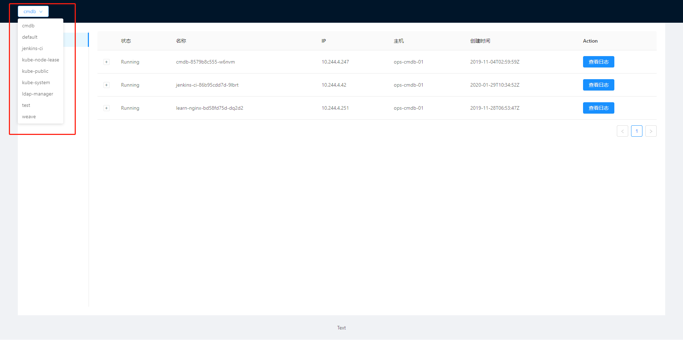Choose weave namespace from dropdown list
683x344 pixels.
tap(41, 116)
